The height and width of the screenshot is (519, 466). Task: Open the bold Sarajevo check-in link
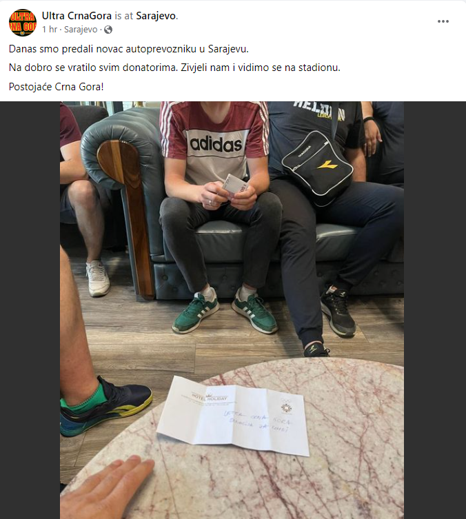pyautogui.click(x=156, y=16)
